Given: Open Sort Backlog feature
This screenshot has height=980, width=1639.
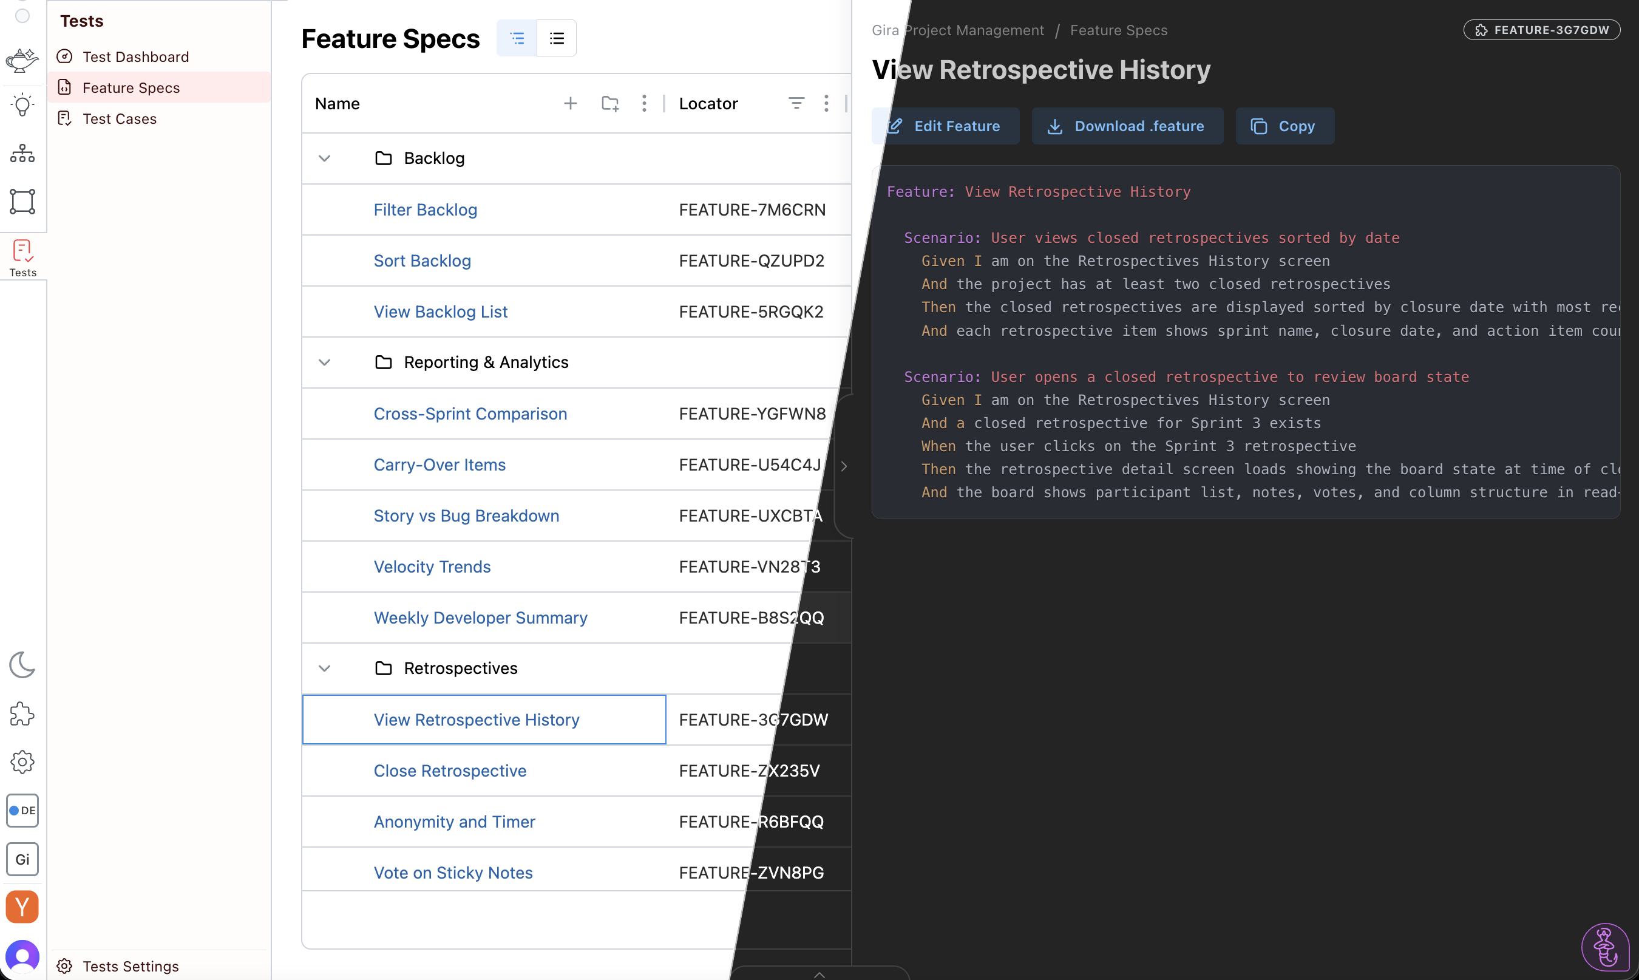Looking at the screenshot, I should (x=422, y=261).
